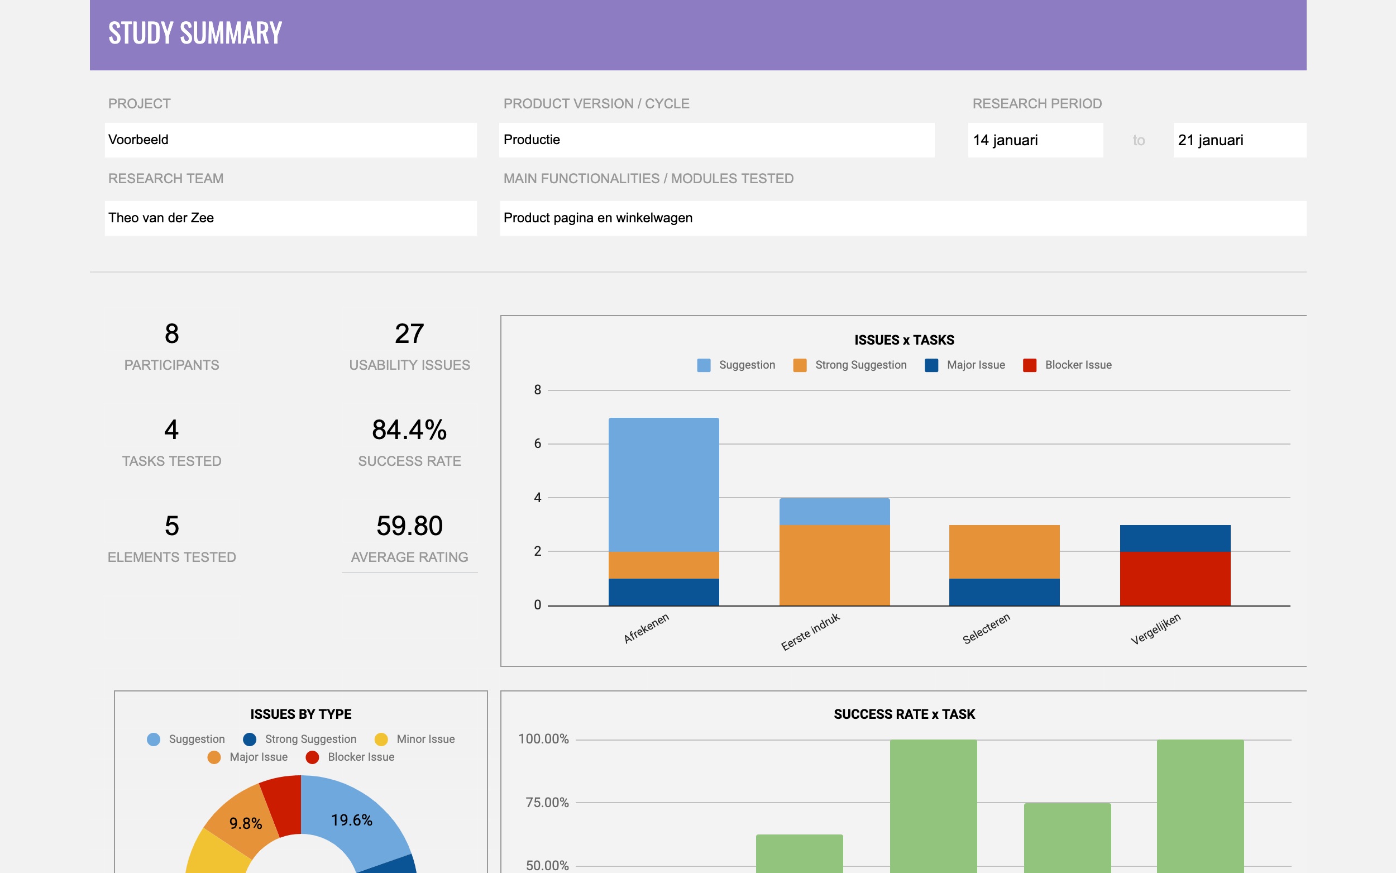The height and width of the screenshot is (873, 1396).
Task: Click the Suggestion legend dot in Issues by Type
Action: coord(154,739)
